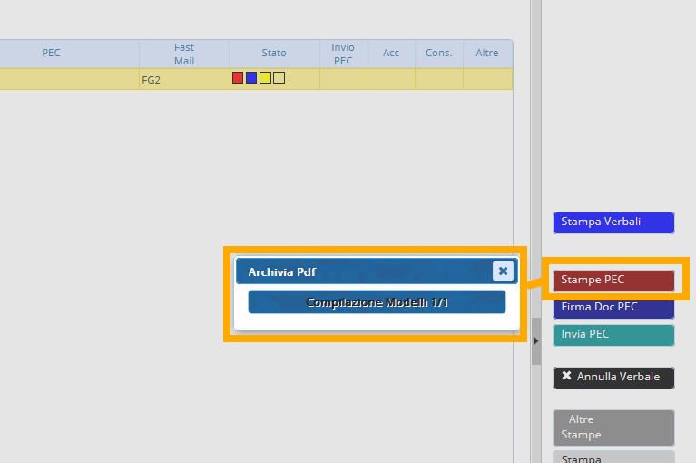This screenshot has height=463, width=696.
Task: Click the Altre column header
Action: pos(487,53)
